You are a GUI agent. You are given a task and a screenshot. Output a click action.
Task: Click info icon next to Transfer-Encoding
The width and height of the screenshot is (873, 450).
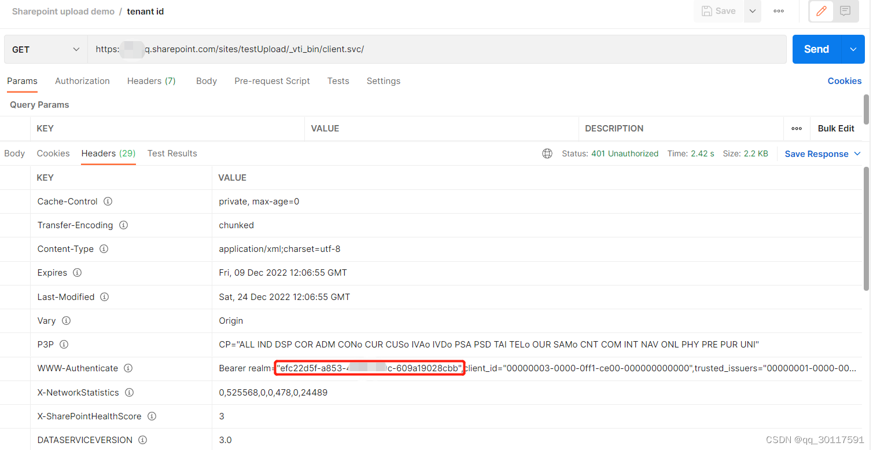(123, 225)
